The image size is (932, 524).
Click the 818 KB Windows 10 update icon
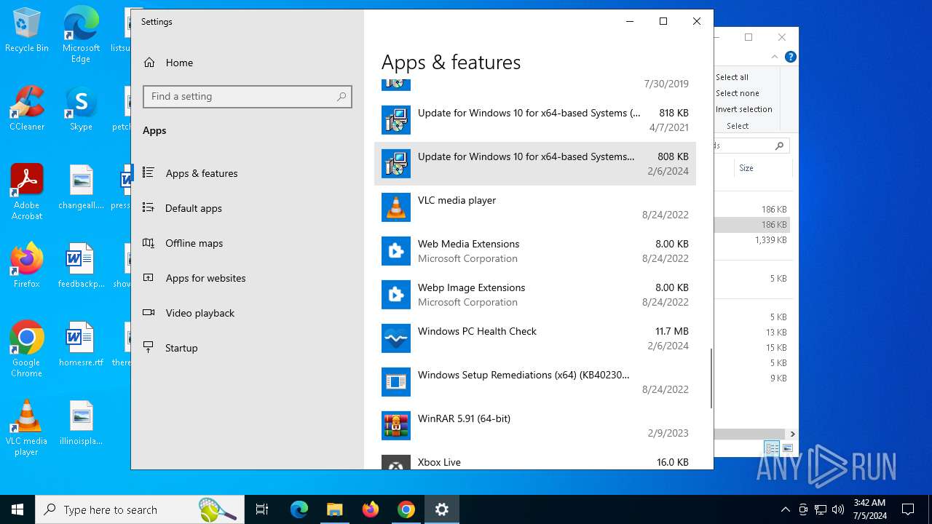(396, 120)
